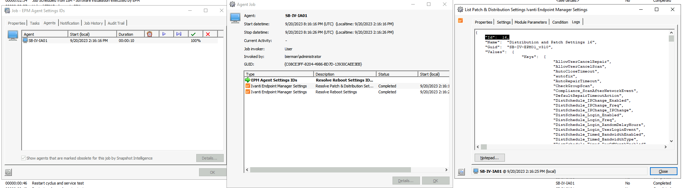Open Properties tab in List Patch window

(x=483, y=22)
